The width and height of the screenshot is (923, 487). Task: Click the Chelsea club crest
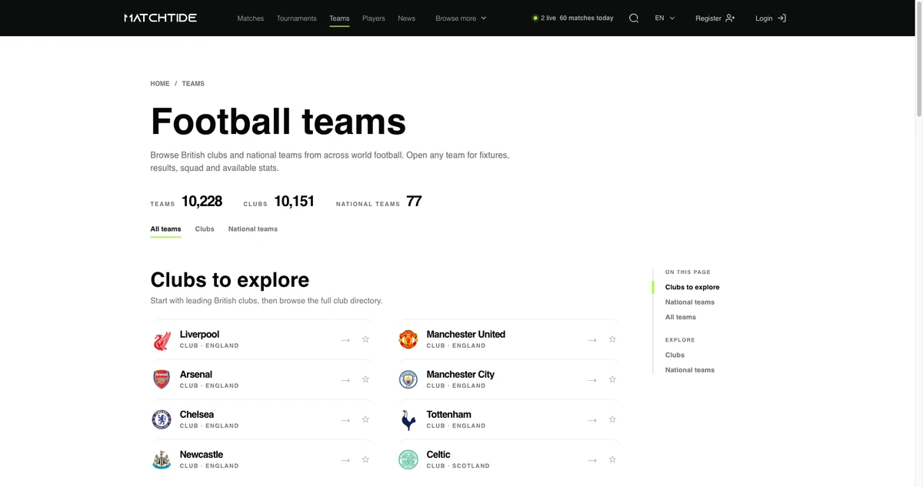(162, 419)
